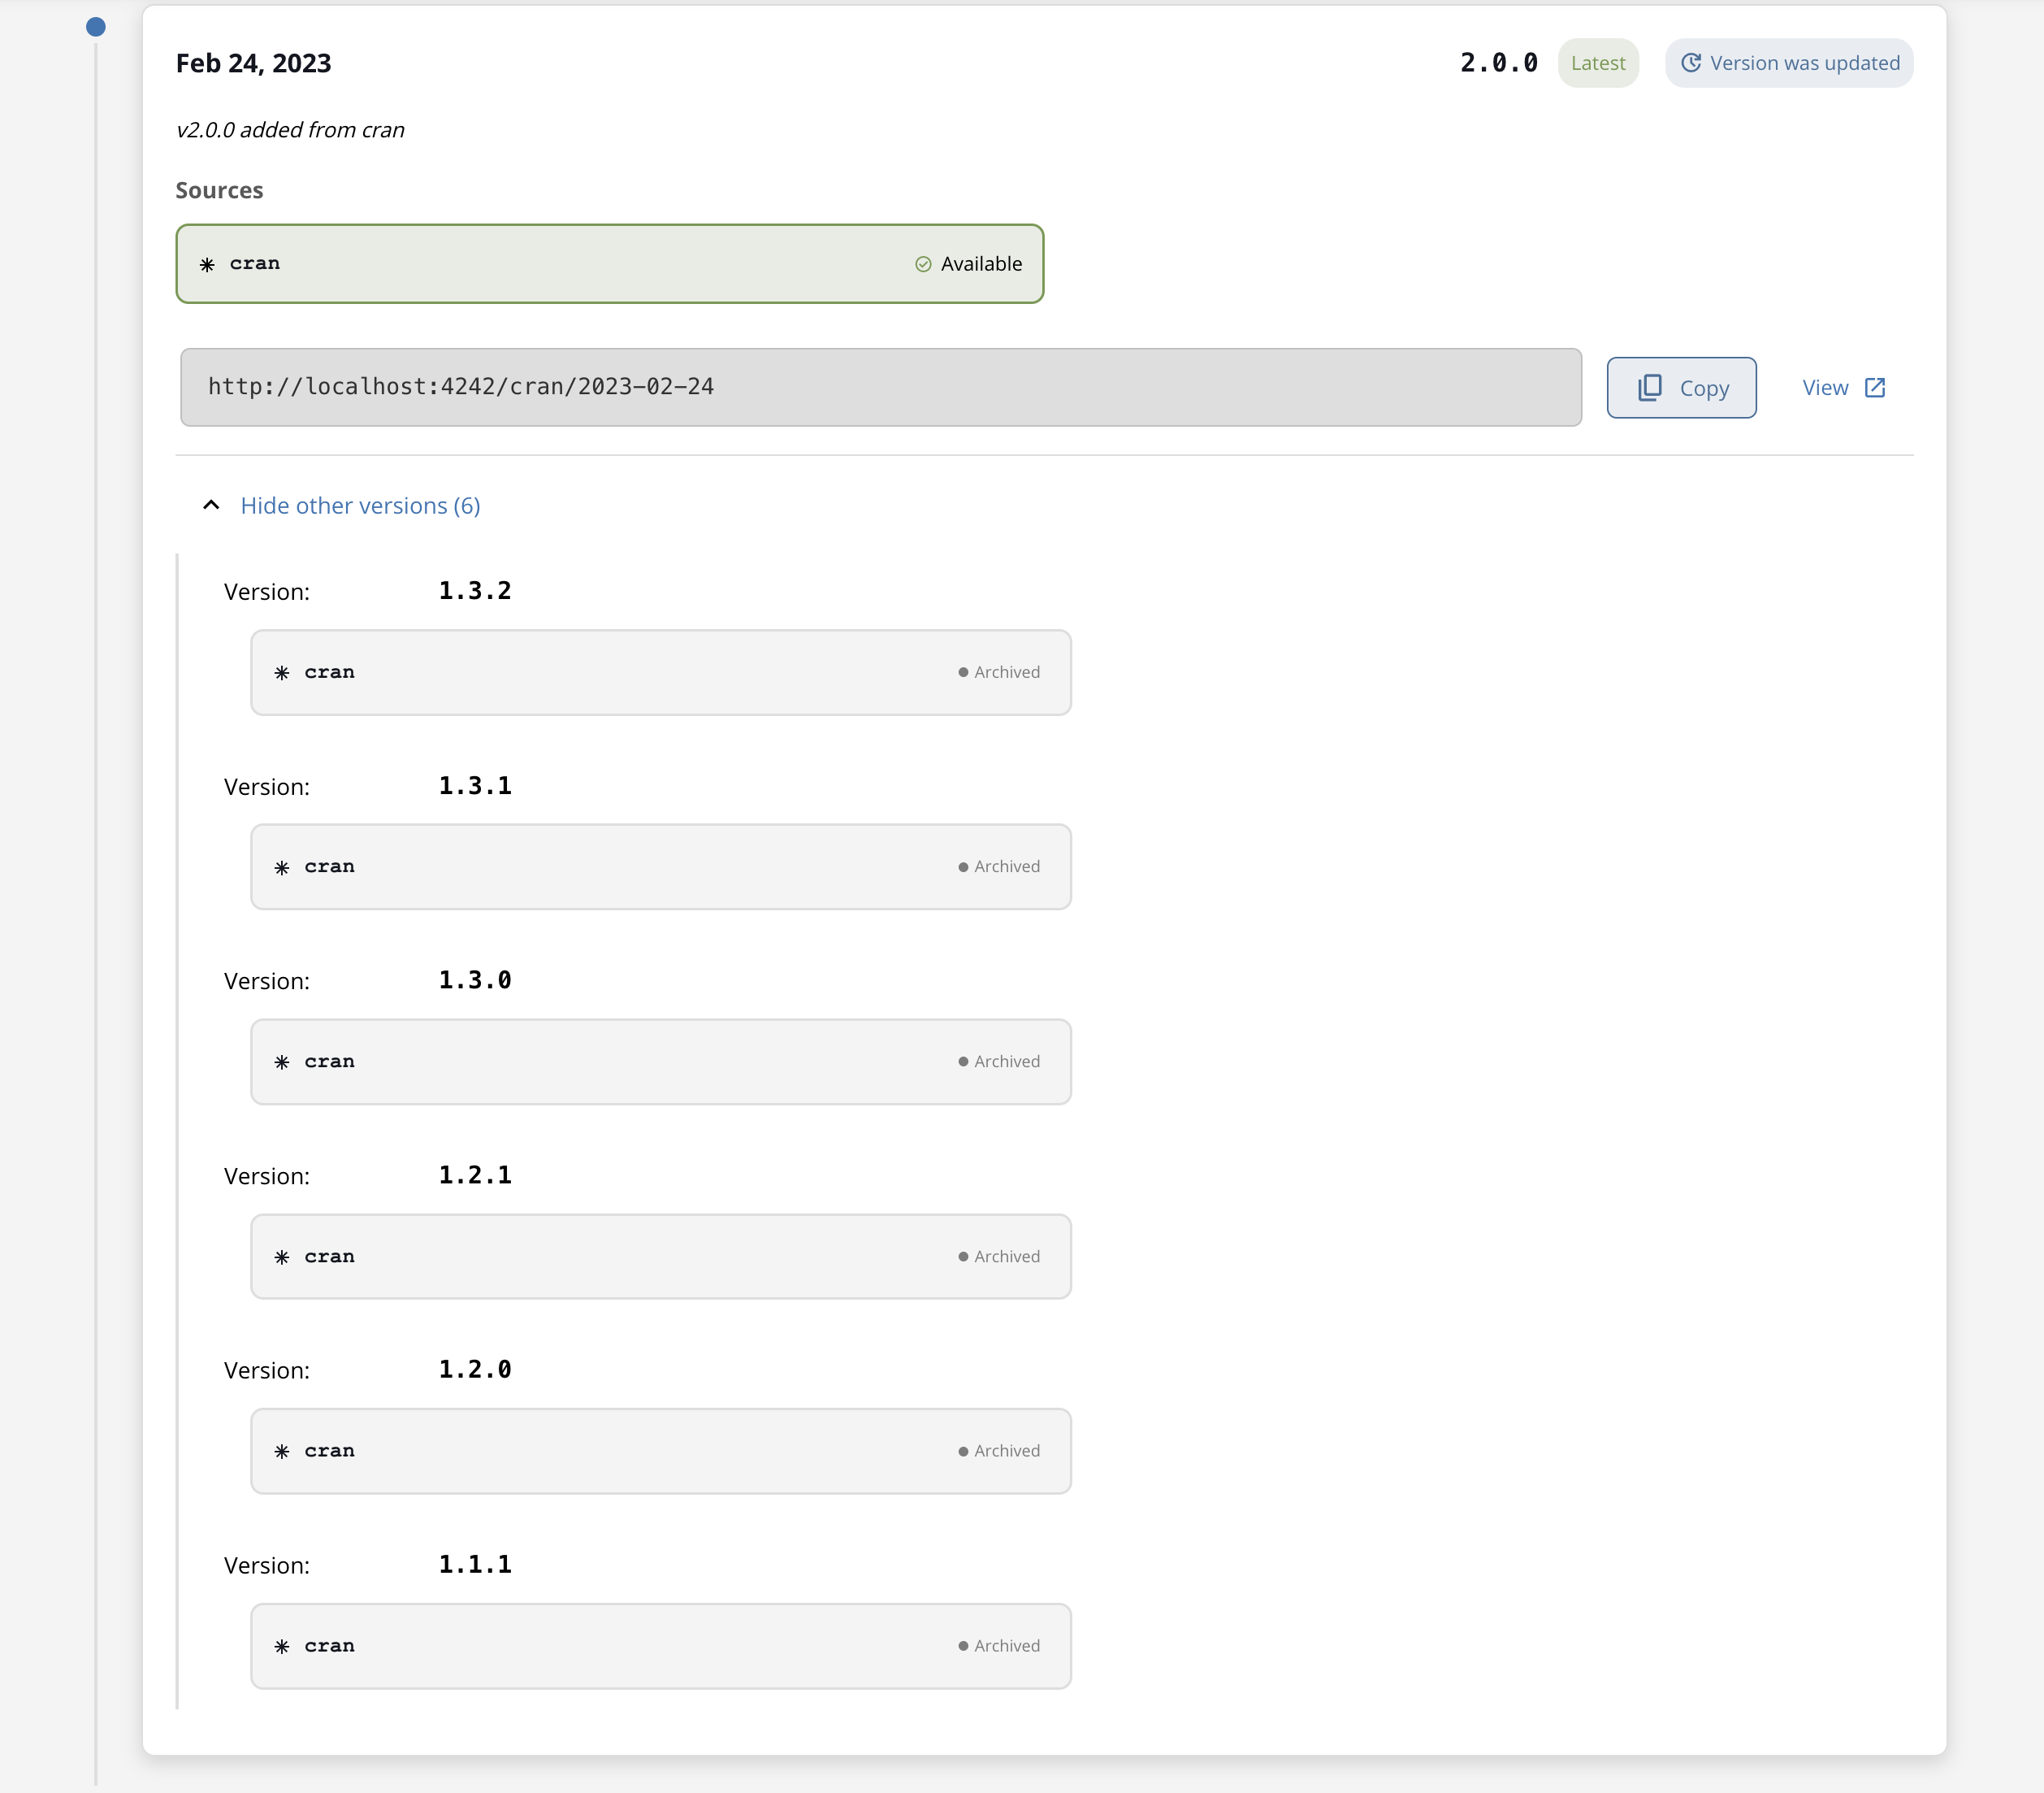Click version number 1.3.1
The image size is (2044, 1793).
(475, 785)
